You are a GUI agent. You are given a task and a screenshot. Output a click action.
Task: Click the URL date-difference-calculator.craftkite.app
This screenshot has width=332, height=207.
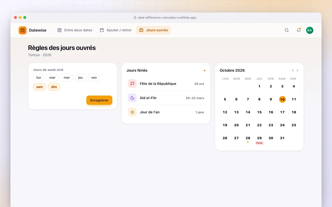tap(167, 18)
